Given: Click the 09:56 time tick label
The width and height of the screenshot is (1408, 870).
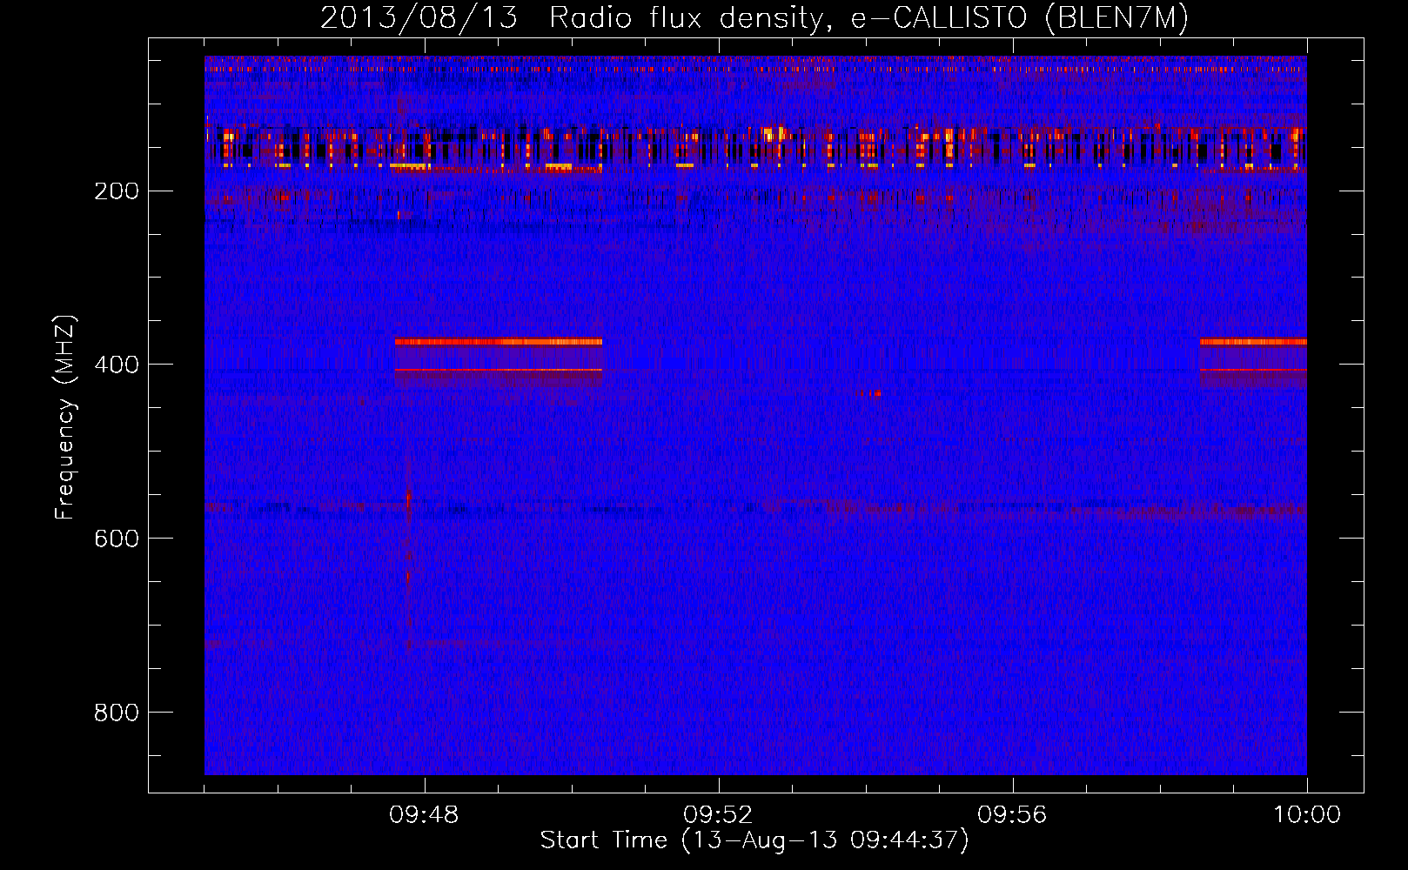Looking at the screenshot, I should (x=1012, y=815).
